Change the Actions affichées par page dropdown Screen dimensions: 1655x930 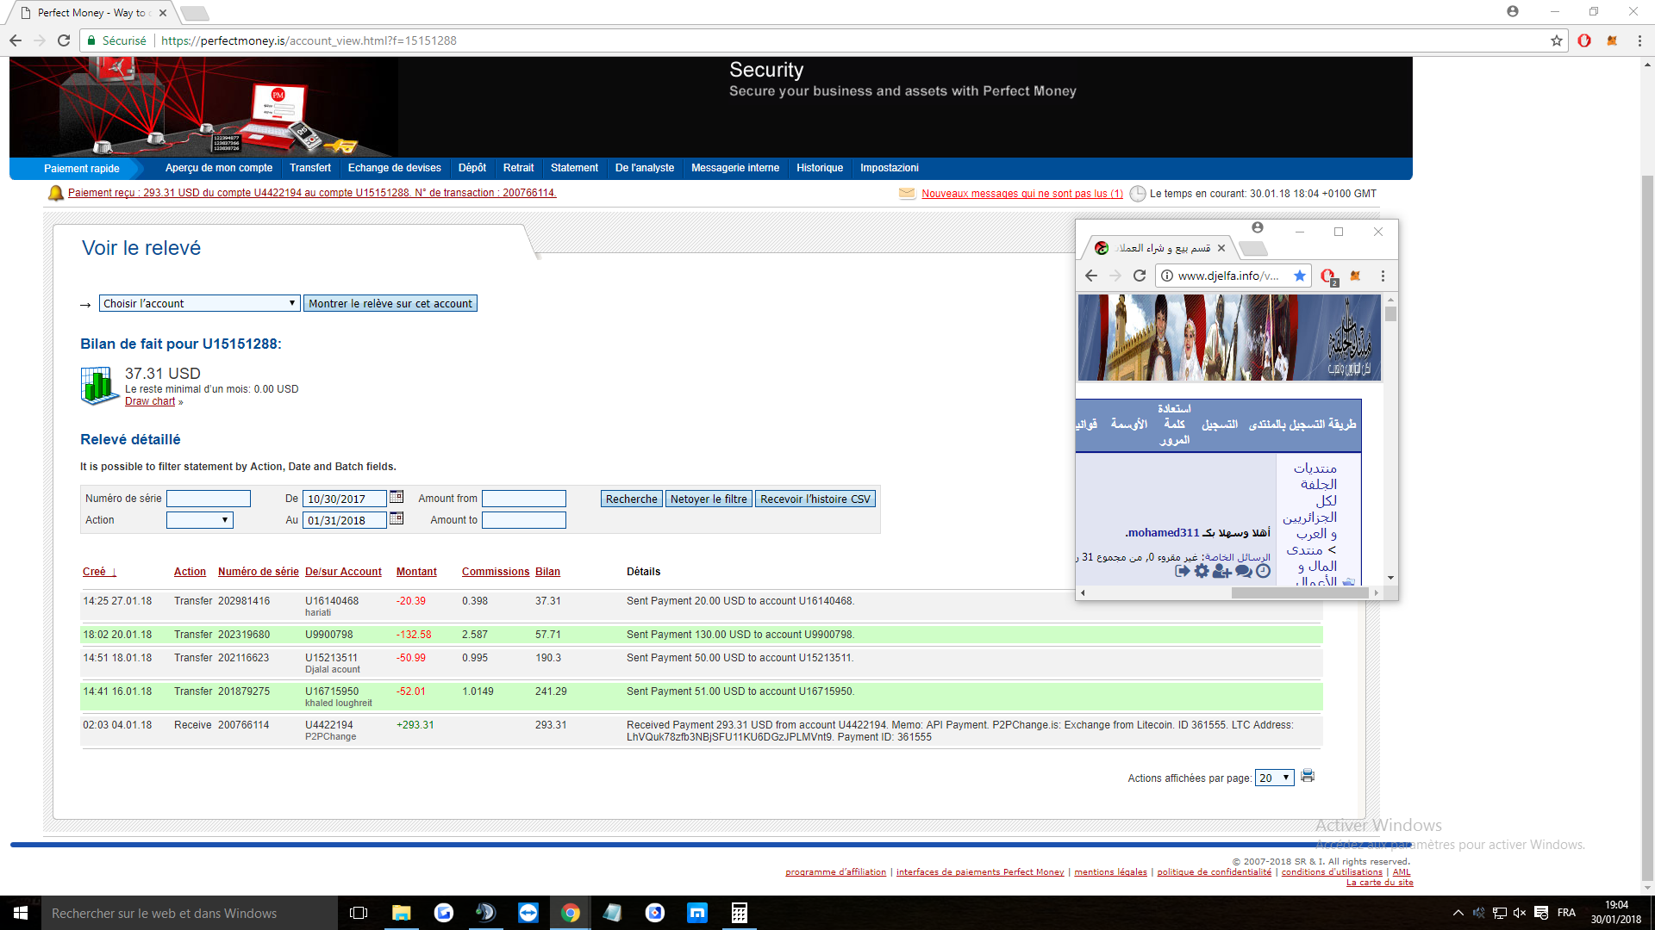pos(1274,778)
